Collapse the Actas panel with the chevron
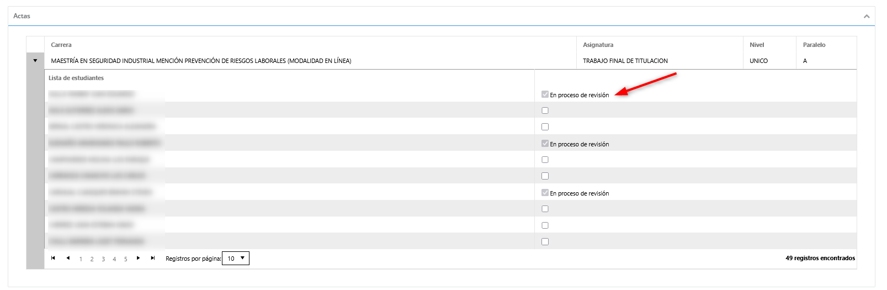This screenshot has width=887, height=290. [x=867, y=17]
